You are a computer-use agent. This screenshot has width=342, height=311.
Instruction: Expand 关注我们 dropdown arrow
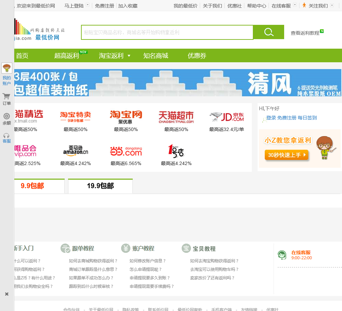pos(332,5)
